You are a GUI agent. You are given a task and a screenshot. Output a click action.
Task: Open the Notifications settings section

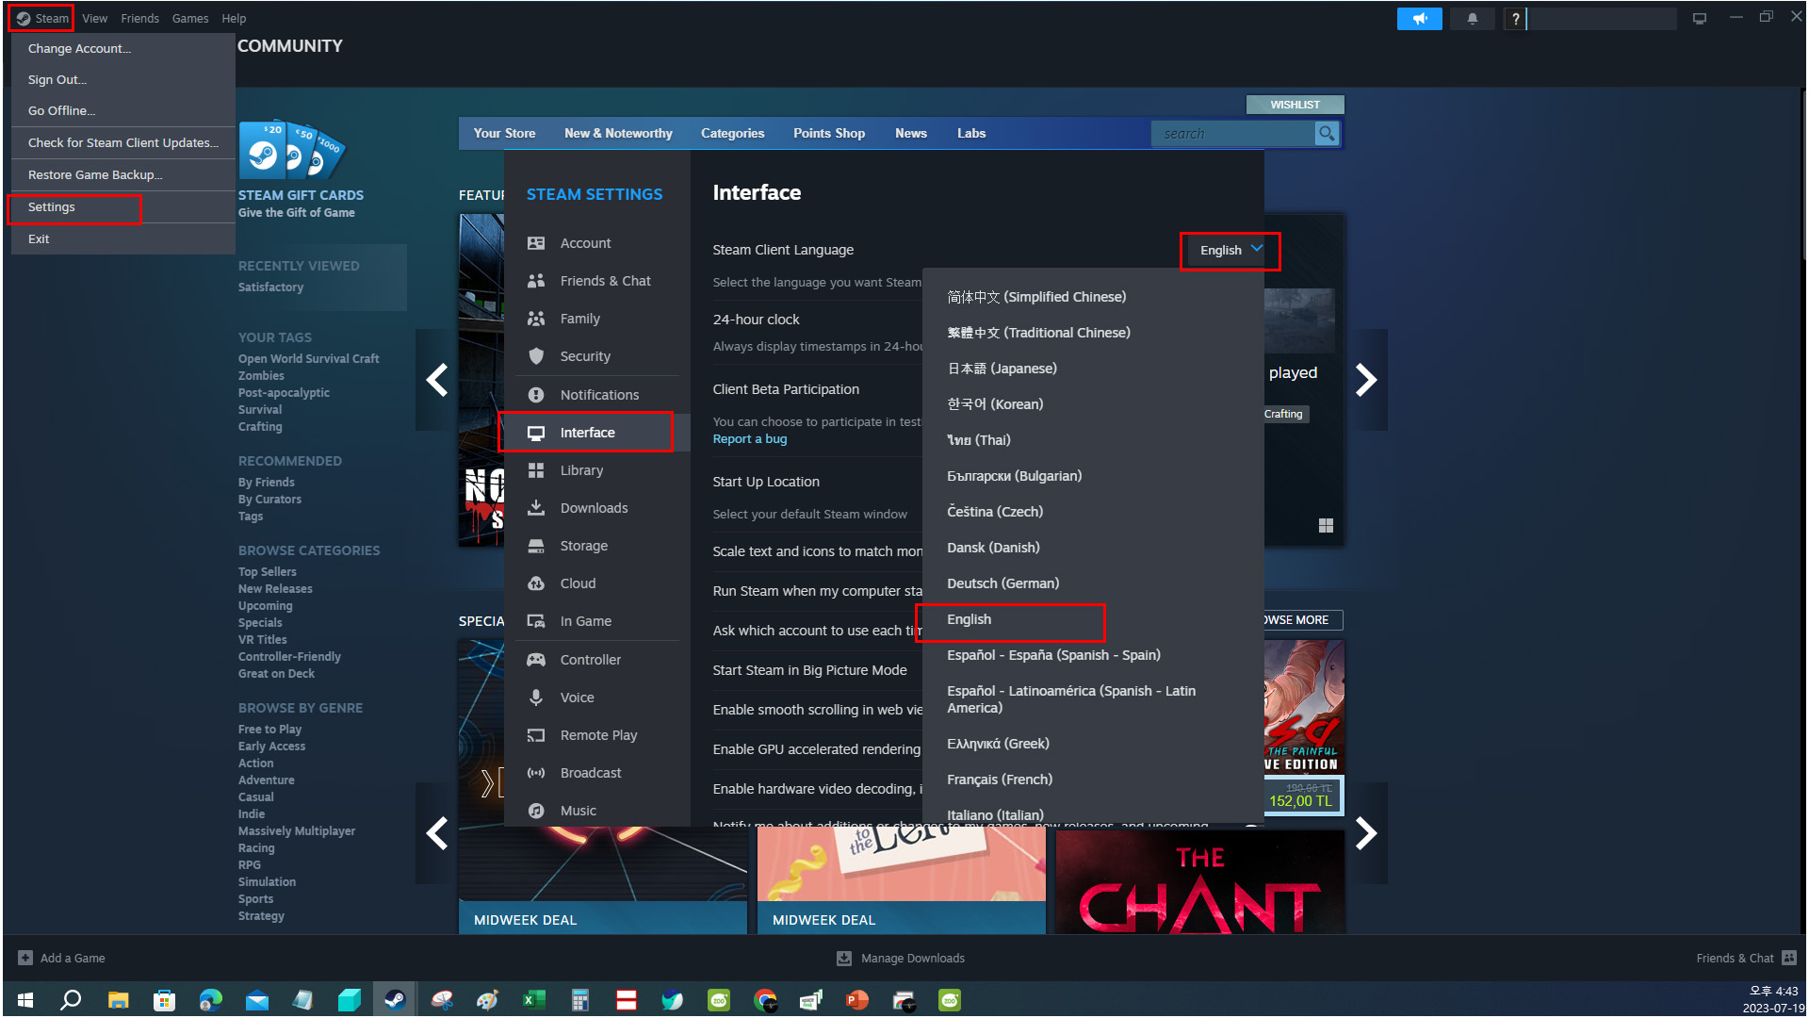[598, 395]
